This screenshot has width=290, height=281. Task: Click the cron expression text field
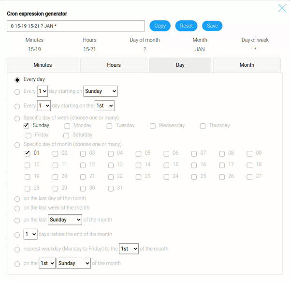(76, 26)
